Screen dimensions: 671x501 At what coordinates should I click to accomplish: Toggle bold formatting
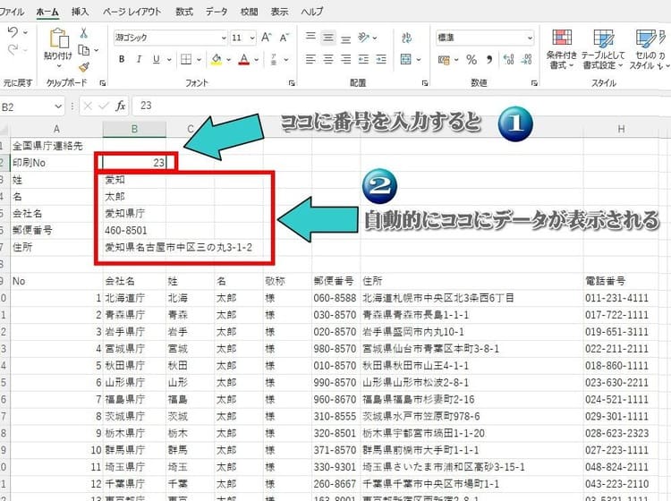point(122,59)
